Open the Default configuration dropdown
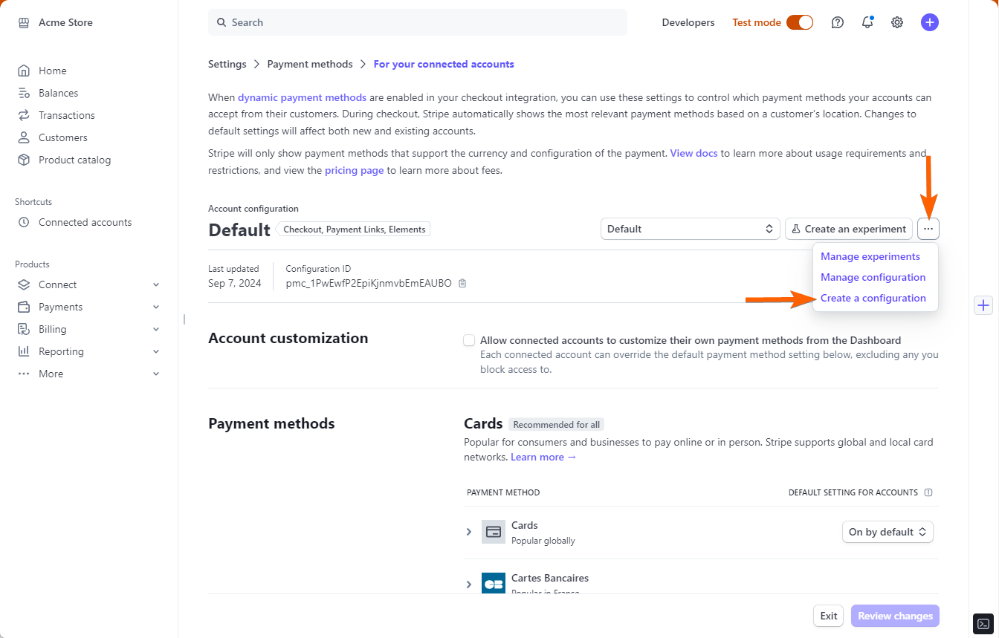 click(x=690, y=229)
